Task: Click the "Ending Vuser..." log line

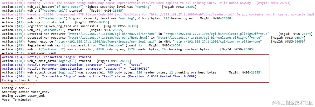Action: 16,88
